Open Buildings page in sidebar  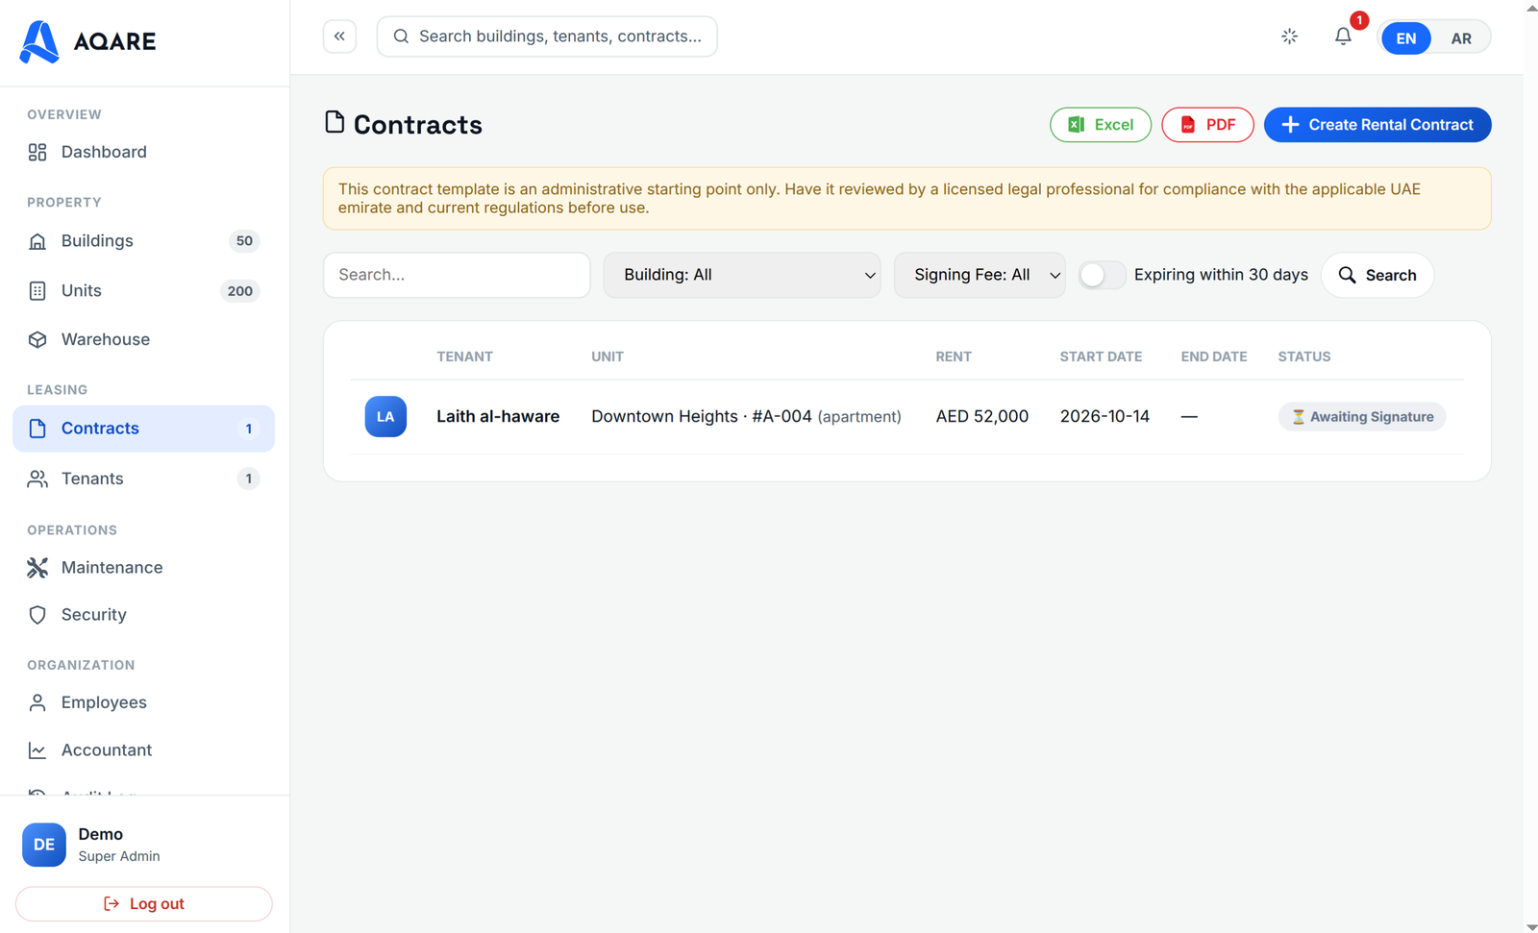tap(143, 241)
